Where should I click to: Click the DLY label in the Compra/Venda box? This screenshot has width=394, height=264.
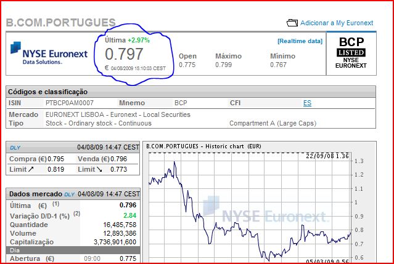[x=15, y=148]
